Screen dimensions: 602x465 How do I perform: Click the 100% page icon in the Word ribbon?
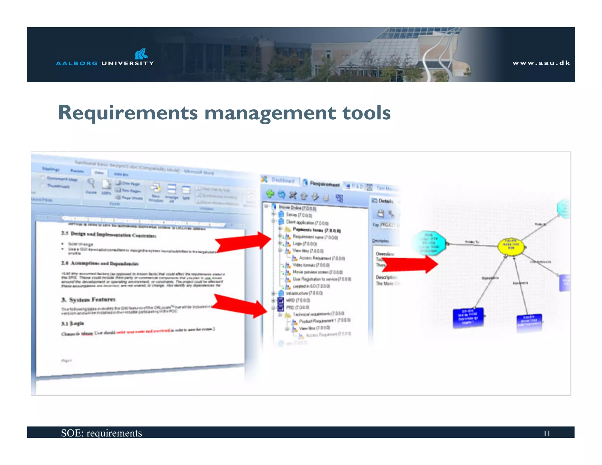coord(106,185)
